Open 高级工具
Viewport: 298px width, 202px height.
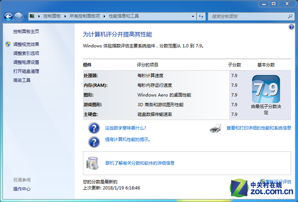pyautogui.click(x=22, y=80)
